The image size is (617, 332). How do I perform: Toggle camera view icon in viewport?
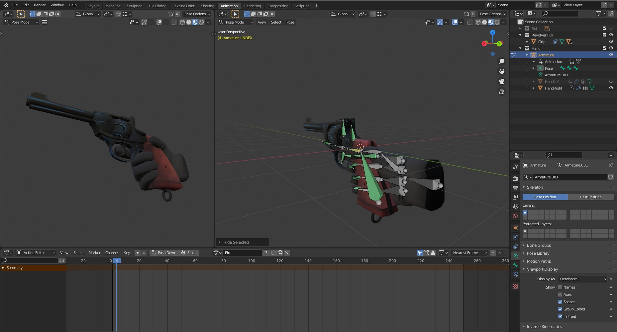point(502,82)
